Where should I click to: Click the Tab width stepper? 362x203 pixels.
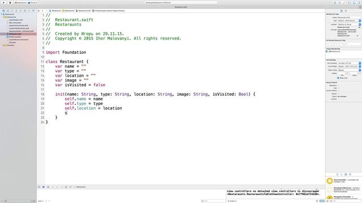tap(348, 73)
